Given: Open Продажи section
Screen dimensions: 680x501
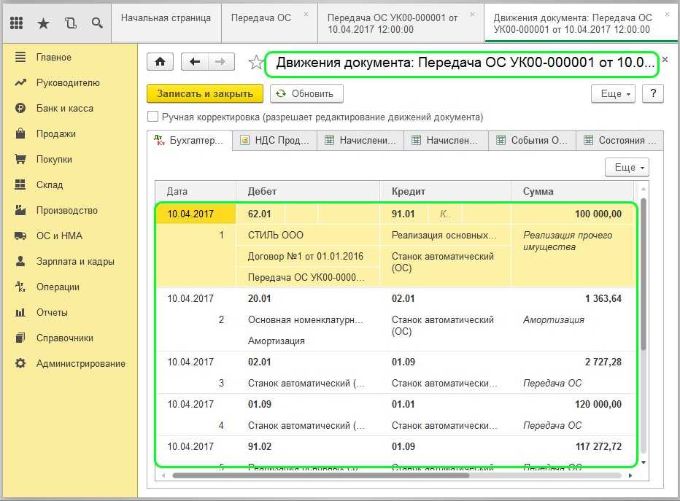Looking at the screenshot, I should pos(56,134).
